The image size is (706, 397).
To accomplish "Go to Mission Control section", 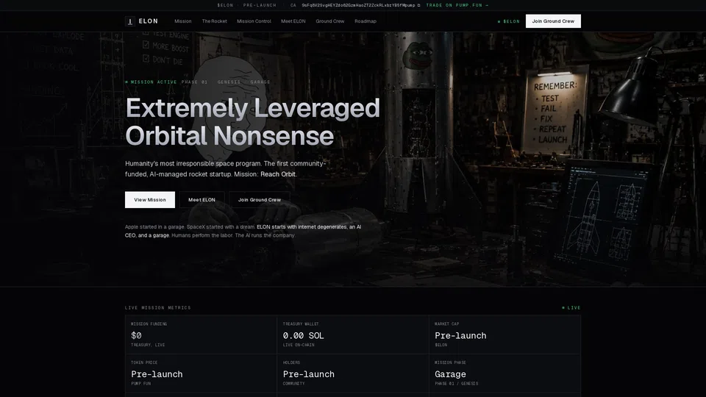I will click(x=254, y=21).
